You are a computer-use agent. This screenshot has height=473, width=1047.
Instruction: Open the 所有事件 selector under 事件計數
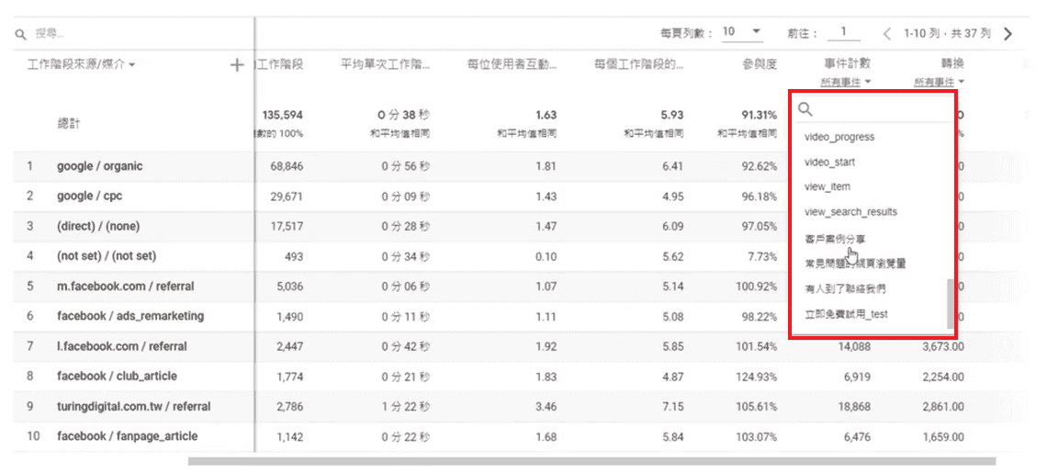(x=845, y=82)
